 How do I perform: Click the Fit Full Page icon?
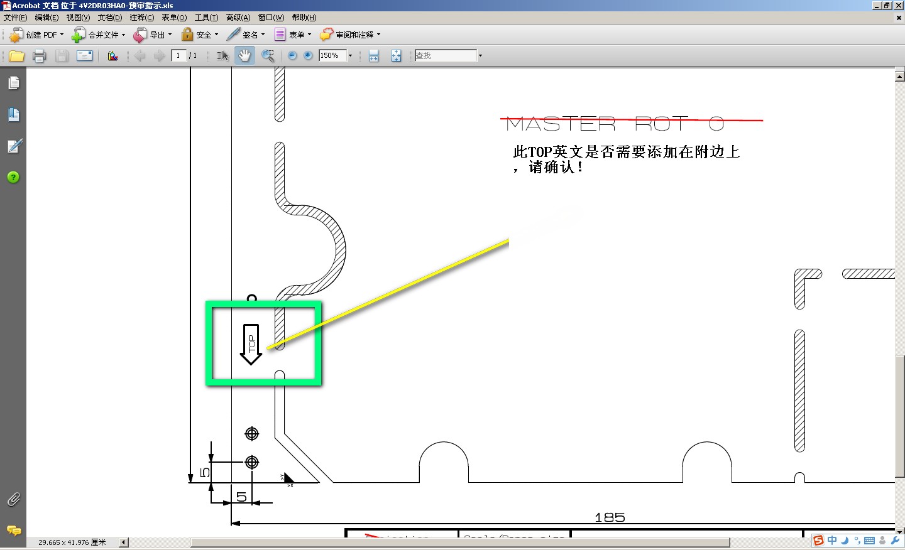[x=397, y=56]
